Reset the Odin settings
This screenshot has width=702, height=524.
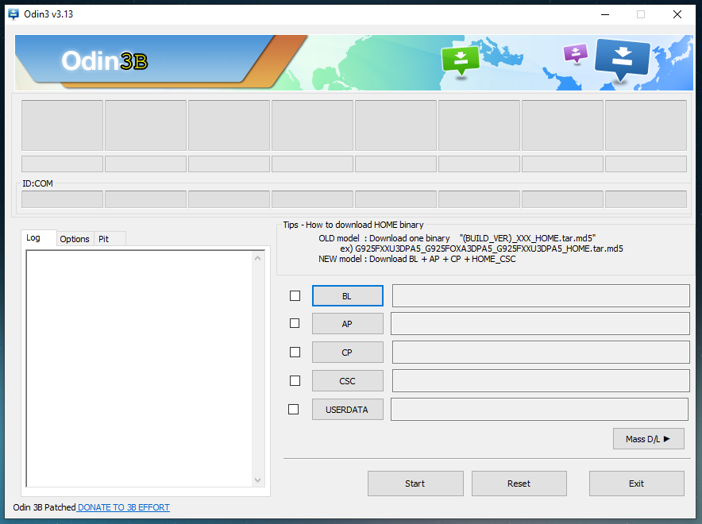[519, 484]
